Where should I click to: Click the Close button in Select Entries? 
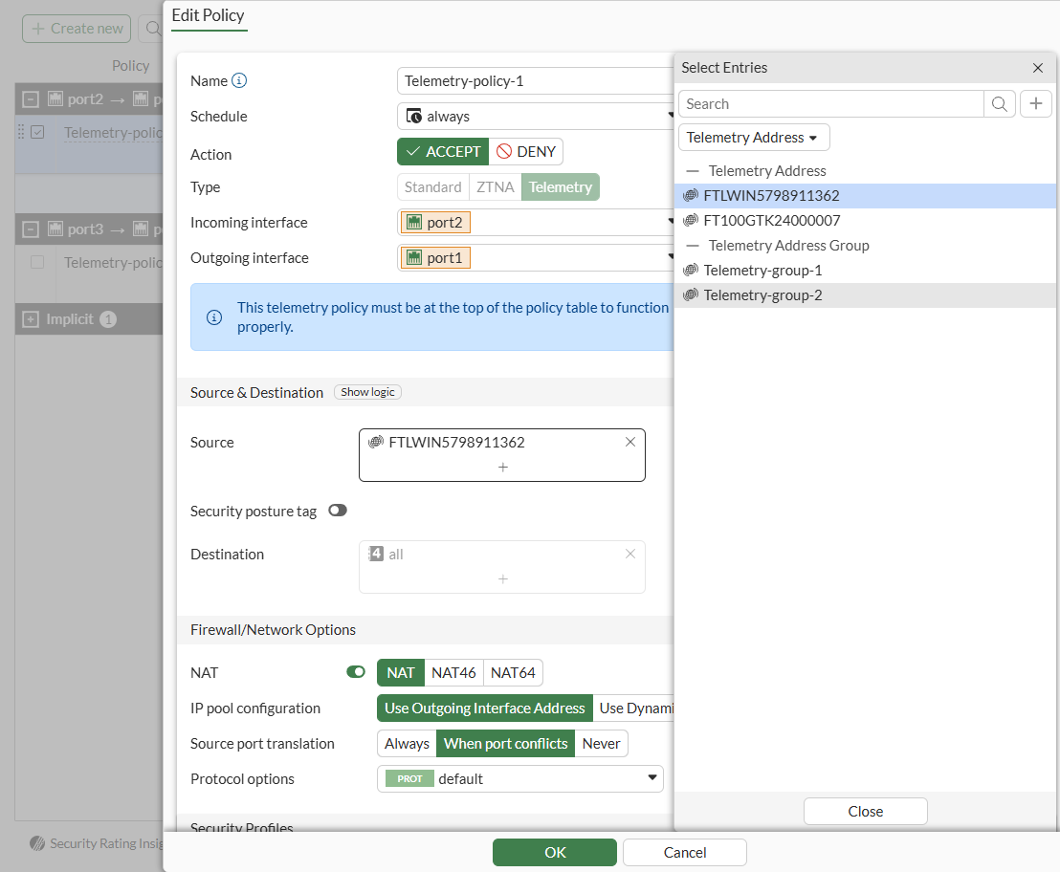(865, 811)
